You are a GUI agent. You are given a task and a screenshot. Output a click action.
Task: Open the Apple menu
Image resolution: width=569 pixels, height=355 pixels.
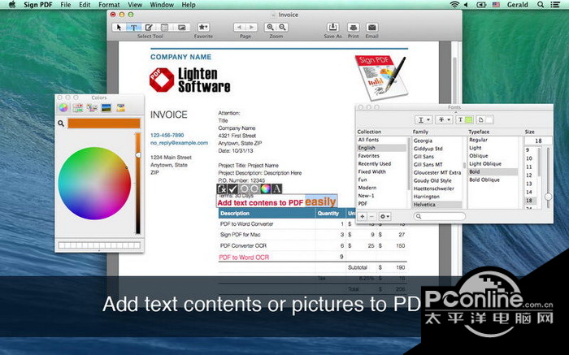pyautogui.click(x=12, y=5)
